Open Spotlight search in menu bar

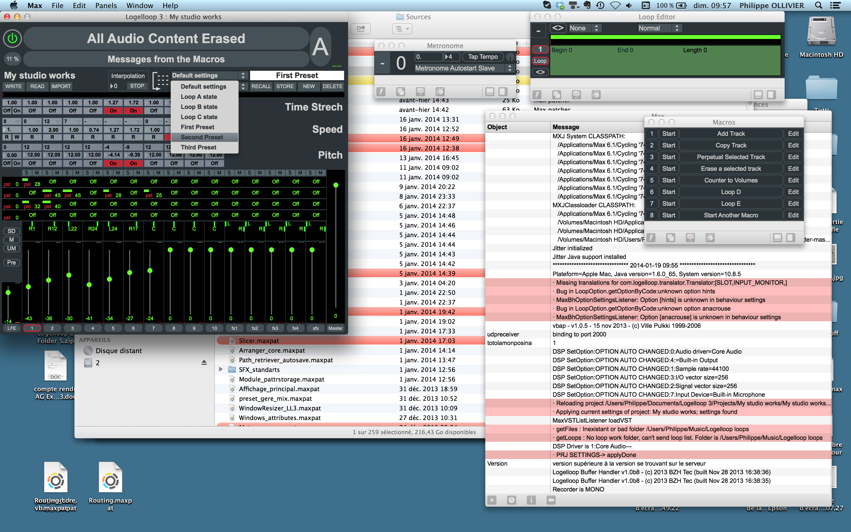[x=819, y=5]
